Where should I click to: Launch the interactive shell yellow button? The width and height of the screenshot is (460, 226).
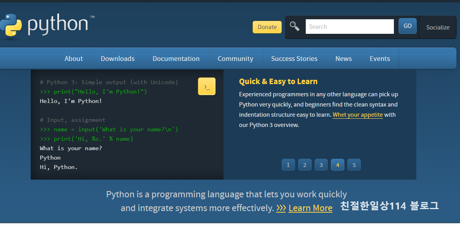click(x=207, y=86)
